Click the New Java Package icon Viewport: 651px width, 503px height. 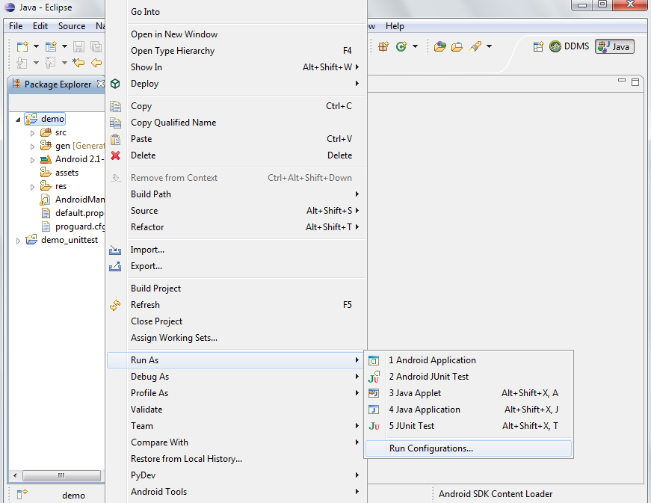click(x=383, y=46)
